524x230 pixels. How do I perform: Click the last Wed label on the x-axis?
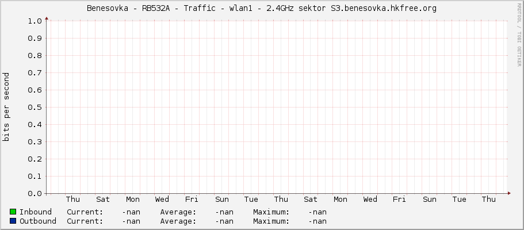coord(370,200)
